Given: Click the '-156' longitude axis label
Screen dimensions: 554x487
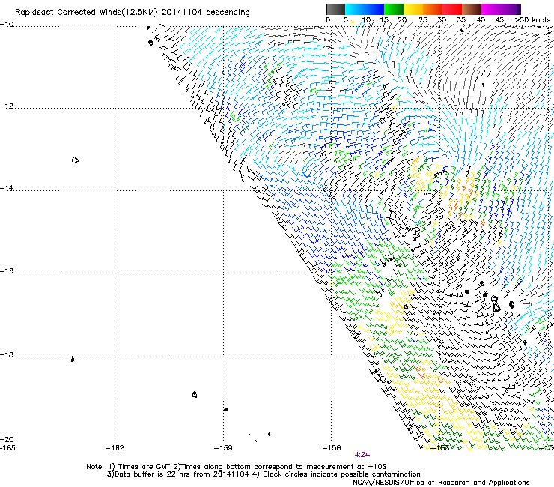Looking at the screenshot, I should (332, 448).
